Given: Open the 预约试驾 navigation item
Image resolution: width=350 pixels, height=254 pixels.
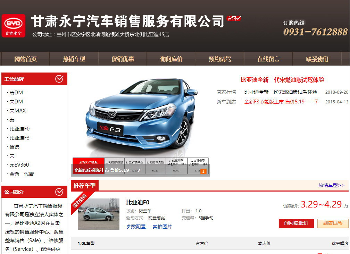Looking at the screenshot, I should click(x=220, y=59).
